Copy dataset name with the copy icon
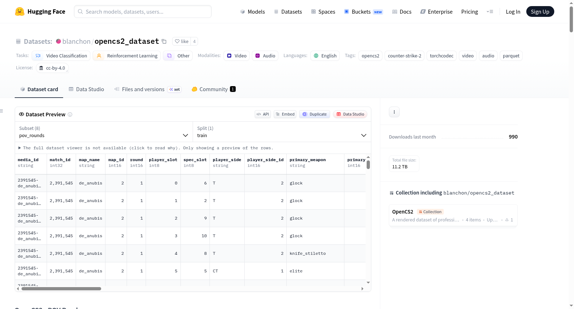 tap(164, 41)
